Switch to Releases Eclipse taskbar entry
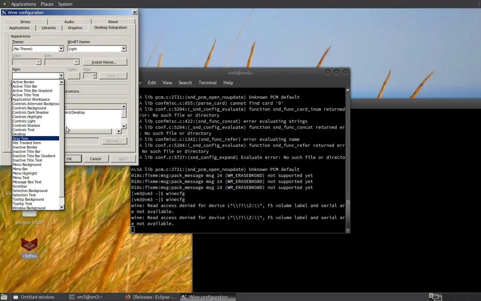481x301 pixels. 151,297
